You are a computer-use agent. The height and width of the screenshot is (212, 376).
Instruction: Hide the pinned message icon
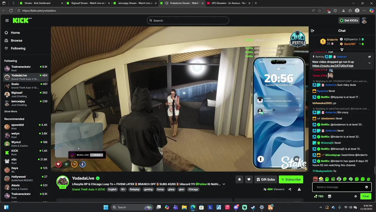(x=370, y=57)
